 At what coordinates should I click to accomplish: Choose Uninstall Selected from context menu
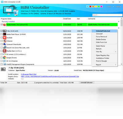point(104,31)
